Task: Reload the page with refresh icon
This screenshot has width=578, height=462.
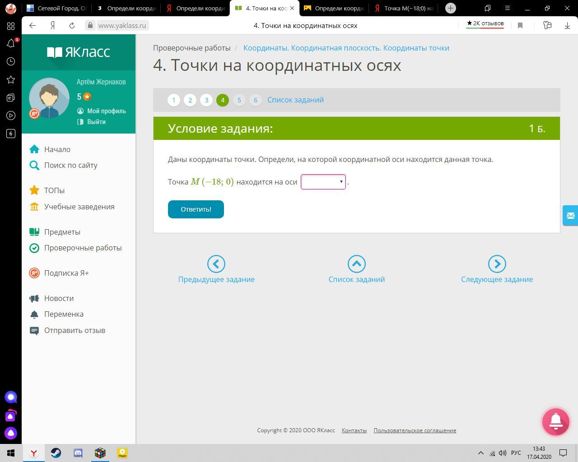Action: [x=72, y=26]
